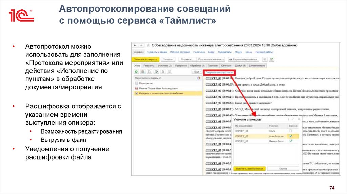
Task: Click the Записать button
Action: pos(168,59)
